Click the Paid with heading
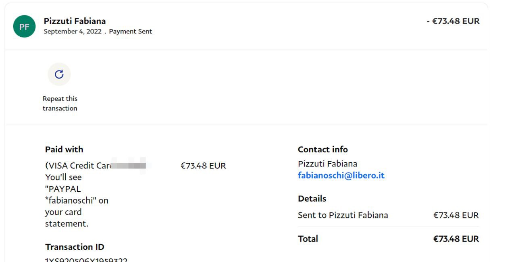The height and width of the screenshot is (262, 516). 64,150
